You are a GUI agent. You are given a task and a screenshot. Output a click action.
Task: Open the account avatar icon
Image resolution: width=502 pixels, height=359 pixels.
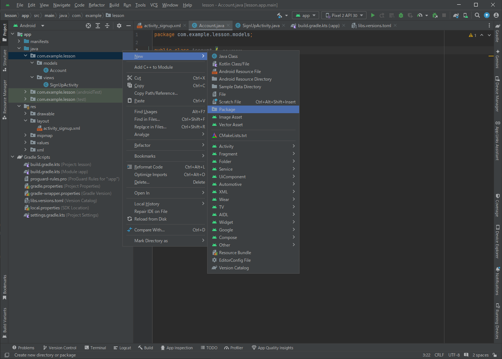coord(496,15)
